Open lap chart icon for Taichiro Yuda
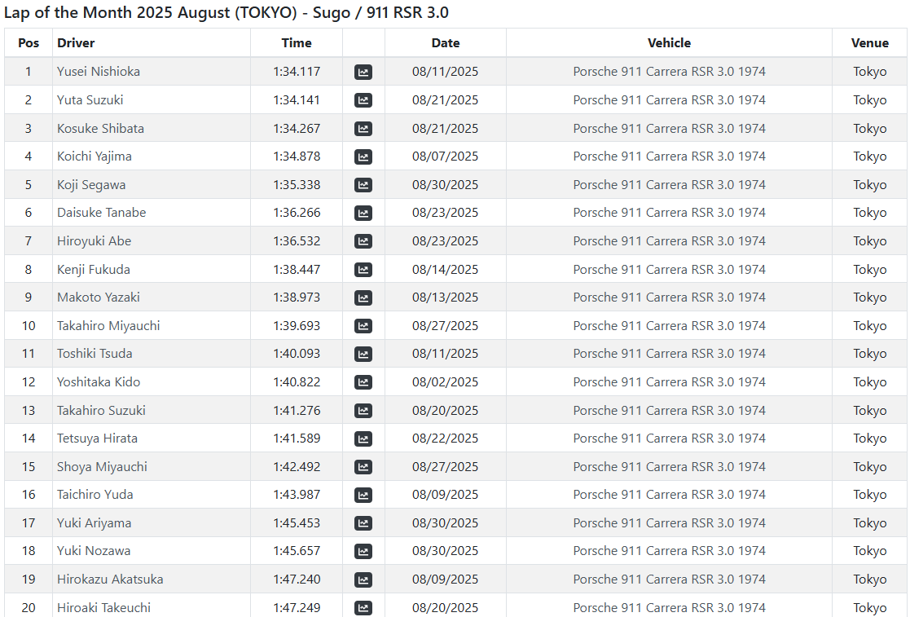Image resolution: width=910 pixels, height=617 pixels. click(x=363, y=495)
